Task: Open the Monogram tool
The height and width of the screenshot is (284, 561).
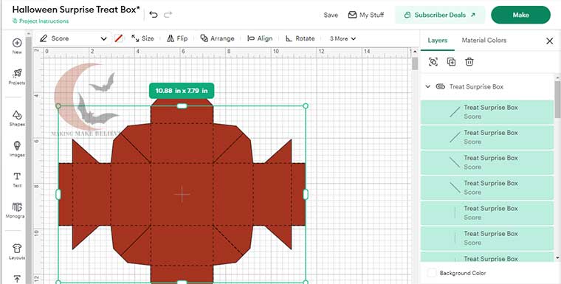Action: pyautogui.click(x=17, y=207)
